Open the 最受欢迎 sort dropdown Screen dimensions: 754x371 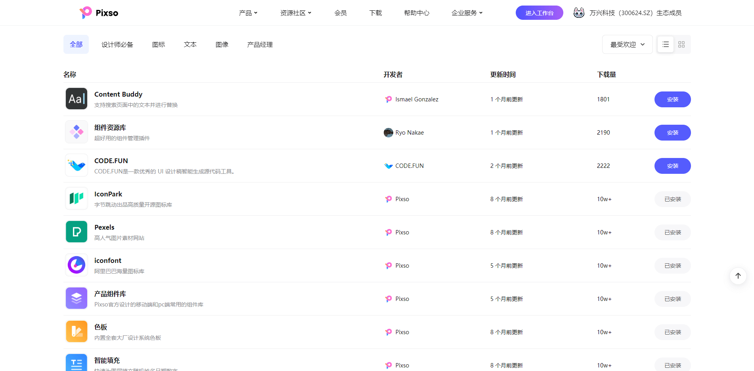point(628,44)
